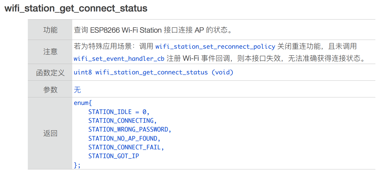Click the closing }; of the enum

pos(77,165)
